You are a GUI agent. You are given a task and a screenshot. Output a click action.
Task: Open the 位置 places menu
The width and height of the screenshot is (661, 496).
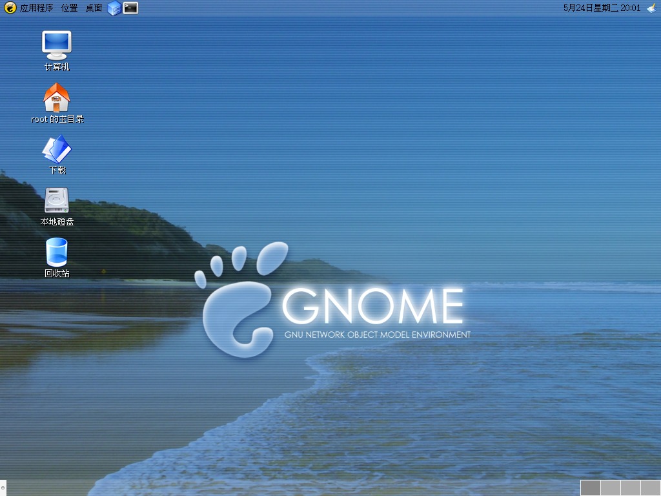pos(69,8)
